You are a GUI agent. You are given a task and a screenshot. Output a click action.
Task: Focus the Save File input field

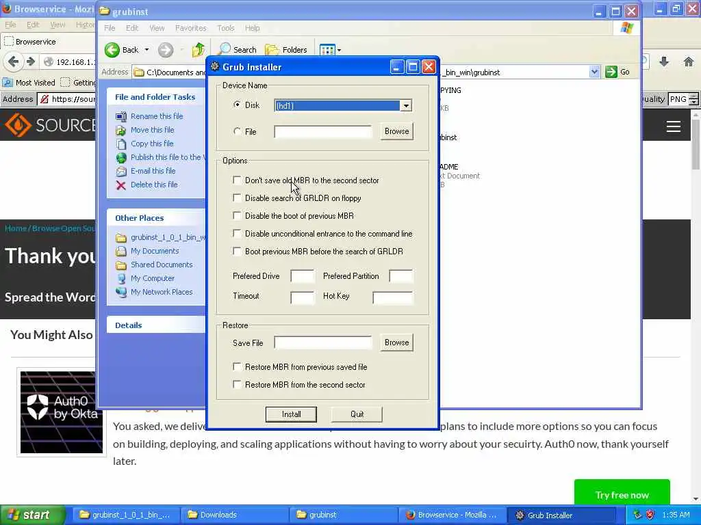coord(323,343)
